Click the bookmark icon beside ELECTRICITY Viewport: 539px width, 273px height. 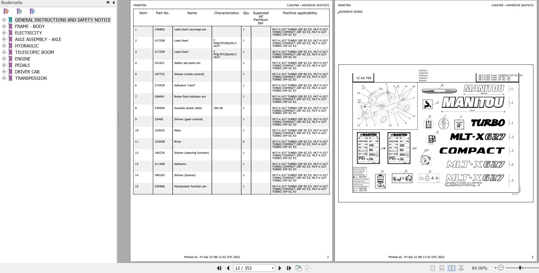coord(10,33)
